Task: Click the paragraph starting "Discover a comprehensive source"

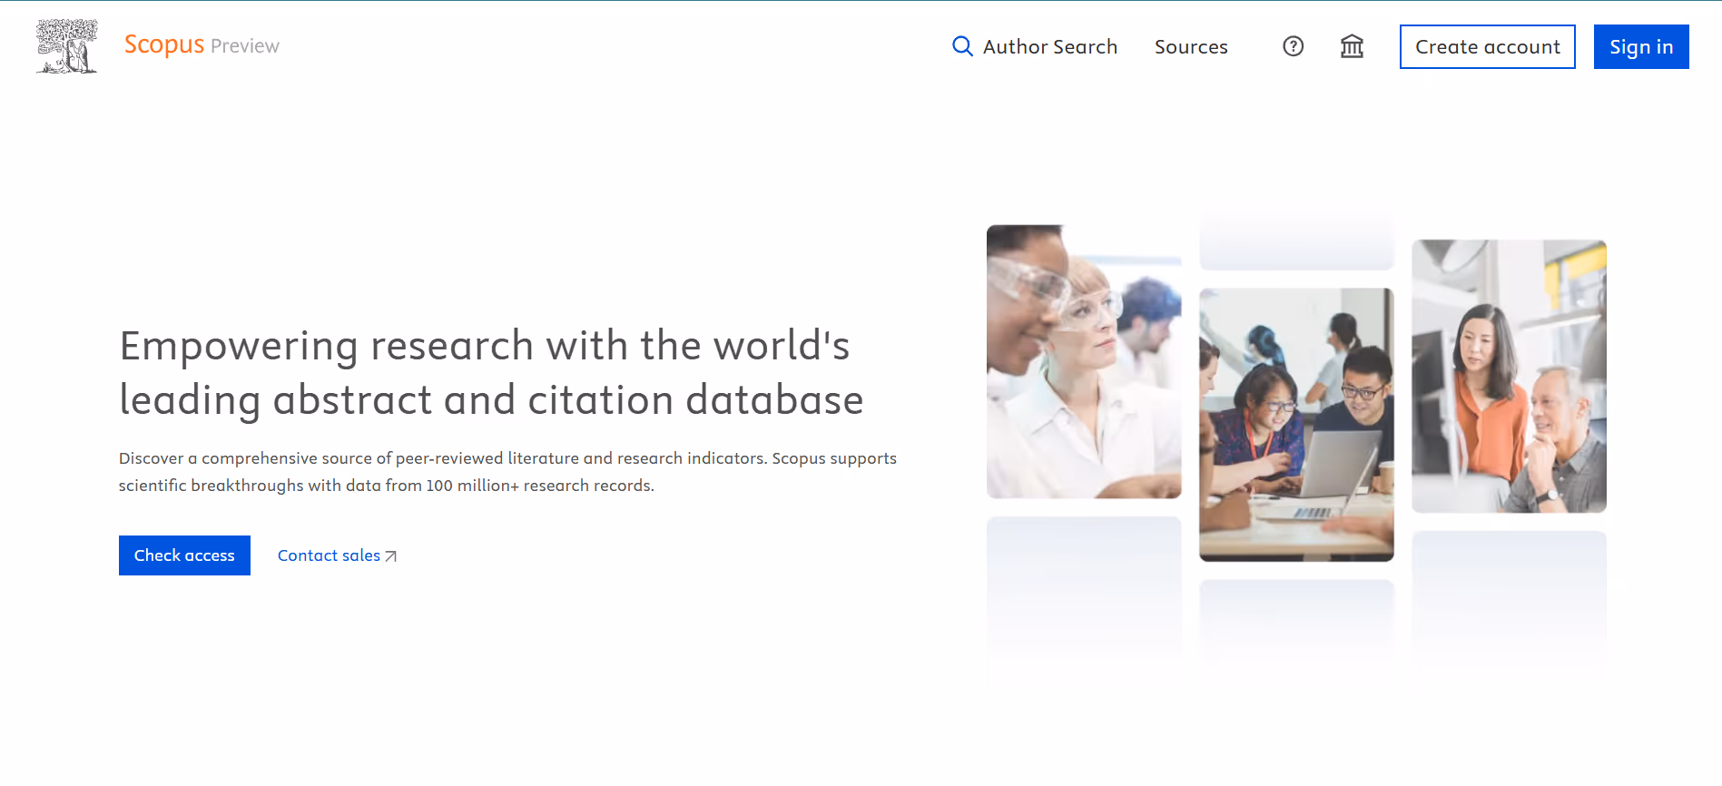Action: coord(507,472)
